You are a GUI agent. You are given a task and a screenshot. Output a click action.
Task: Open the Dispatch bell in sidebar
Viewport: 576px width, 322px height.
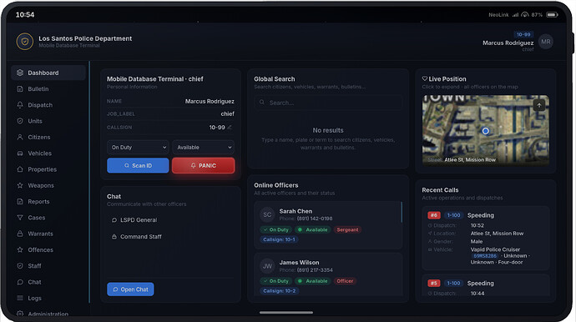coord(20,105)
